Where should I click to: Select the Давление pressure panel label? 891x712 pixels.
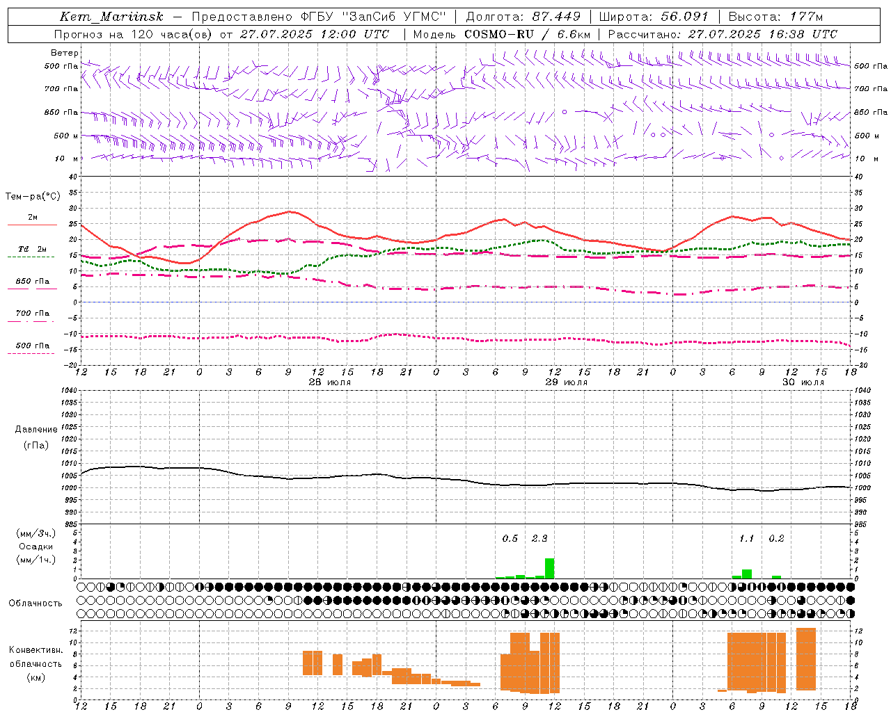click(x=36, y=430)
